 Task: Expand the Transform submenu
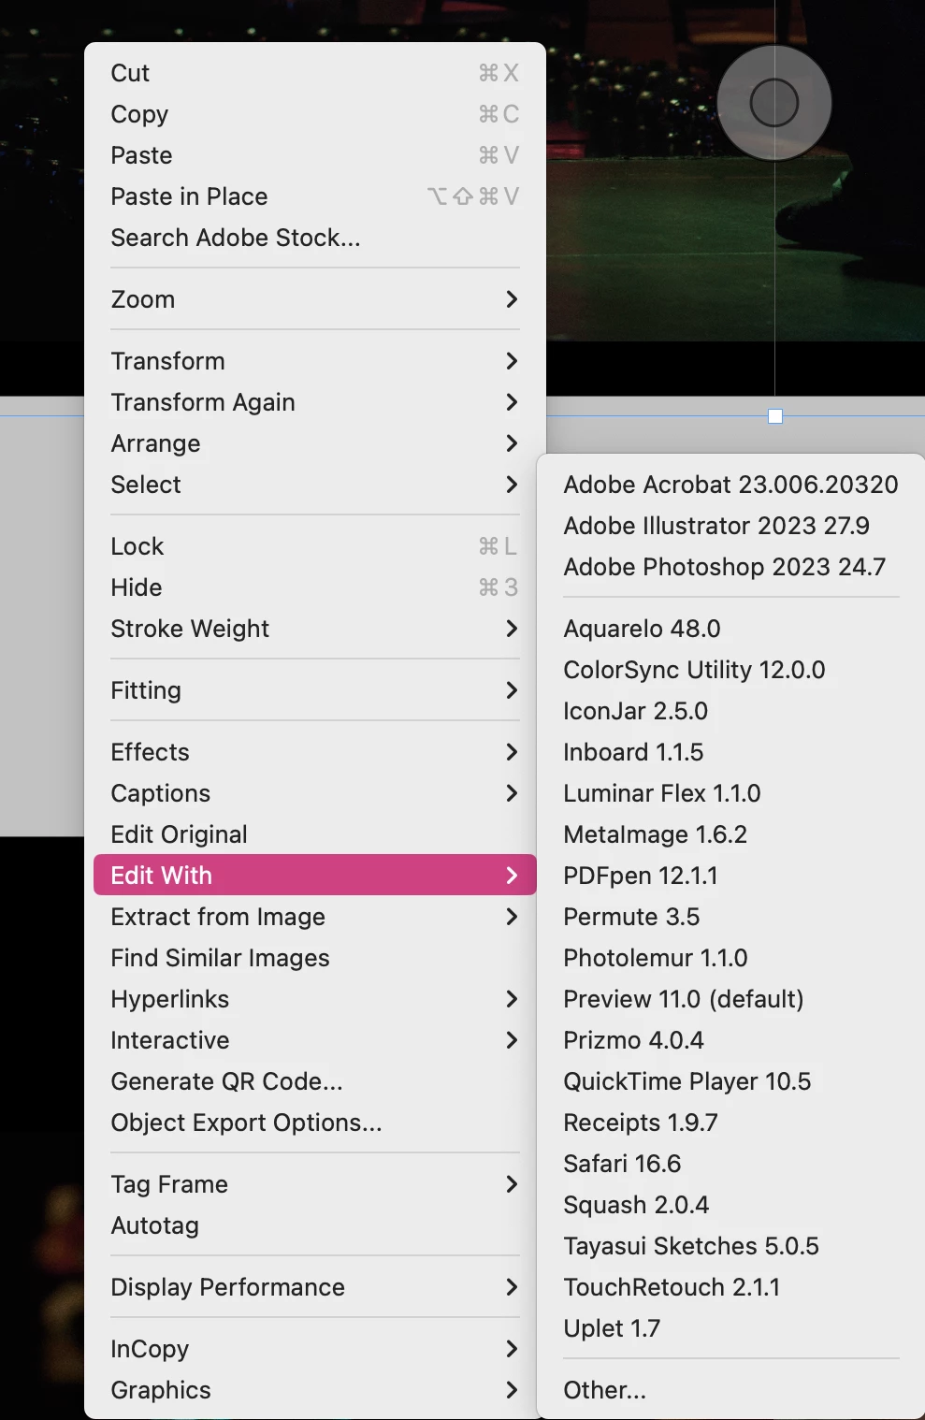315,361
